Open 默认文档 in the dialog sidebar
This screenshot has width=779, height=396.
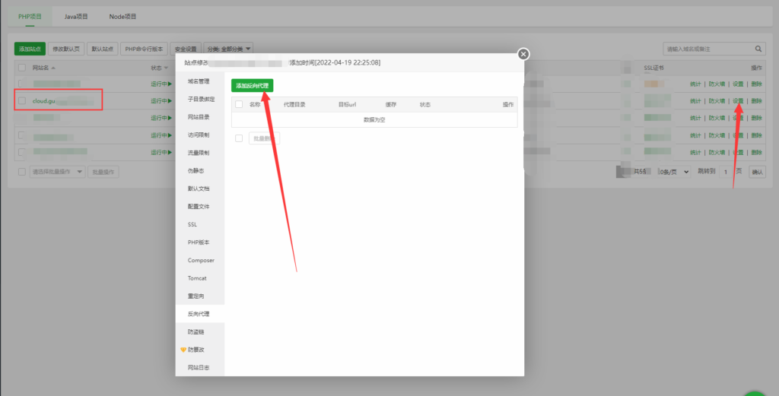(200, 188)
